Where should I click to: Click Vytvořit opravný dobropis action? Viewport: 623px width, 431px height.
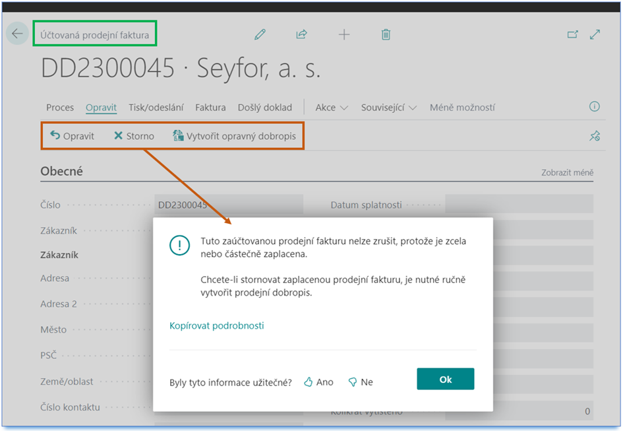[234, 136]
